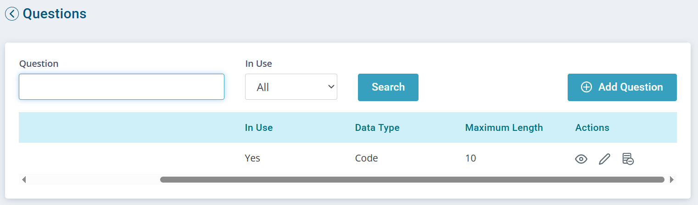698x205 pixels.
Task: Remove the question using the delete-record icon
Action: point(628,159)
